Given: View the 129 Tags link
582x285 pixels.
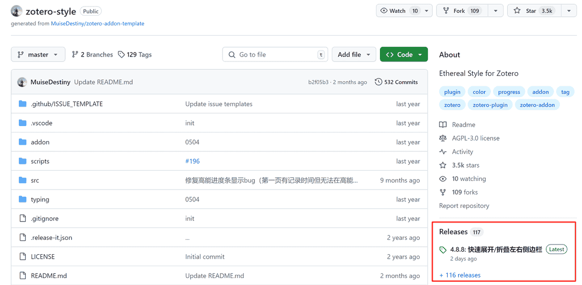Looking at the screenshot, I should pos(135,54).
